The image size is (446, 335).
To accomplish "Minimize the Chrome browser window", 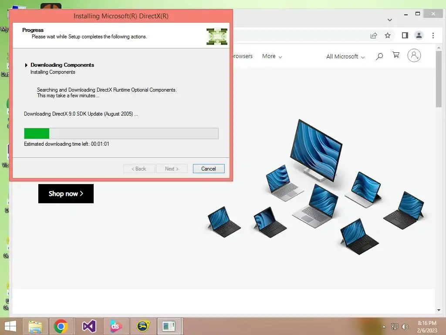I will click(x=406, y=14).
